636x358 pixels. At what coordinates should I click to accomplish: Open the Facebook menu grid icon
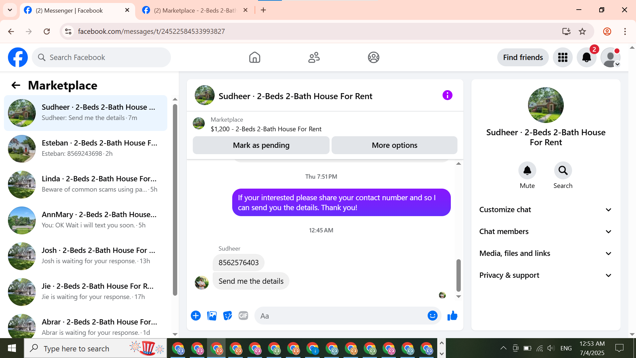click(x=562, y=58)
